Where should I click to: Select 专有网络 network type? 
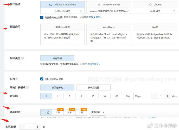point(57,58)
